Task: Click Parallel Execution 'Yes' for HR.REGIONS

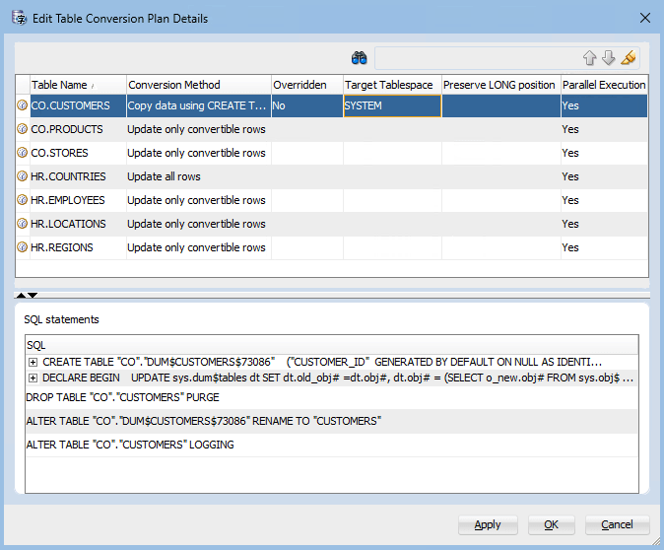Action: 604,247
